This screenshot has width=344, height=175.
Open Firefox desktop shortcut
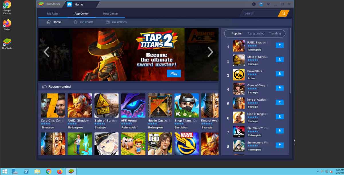[7, 25]
